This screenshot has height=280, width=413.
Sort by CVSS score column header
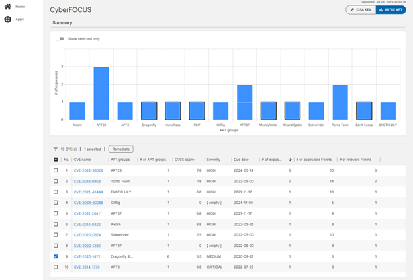pyautogui.click(x=185, y=160)
